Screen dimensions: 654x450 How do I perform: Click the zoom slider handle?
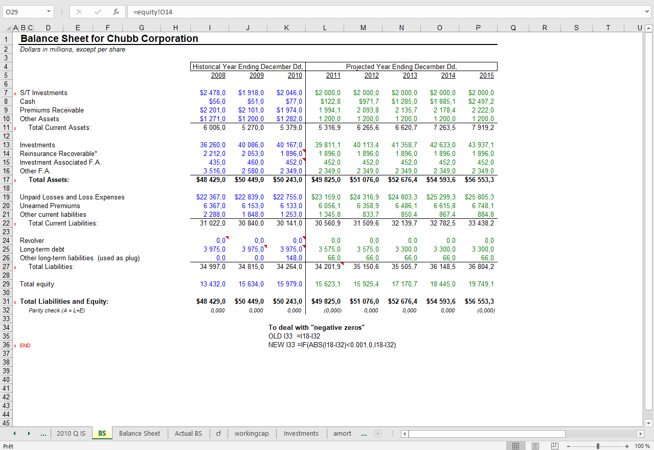pos(598,446)
